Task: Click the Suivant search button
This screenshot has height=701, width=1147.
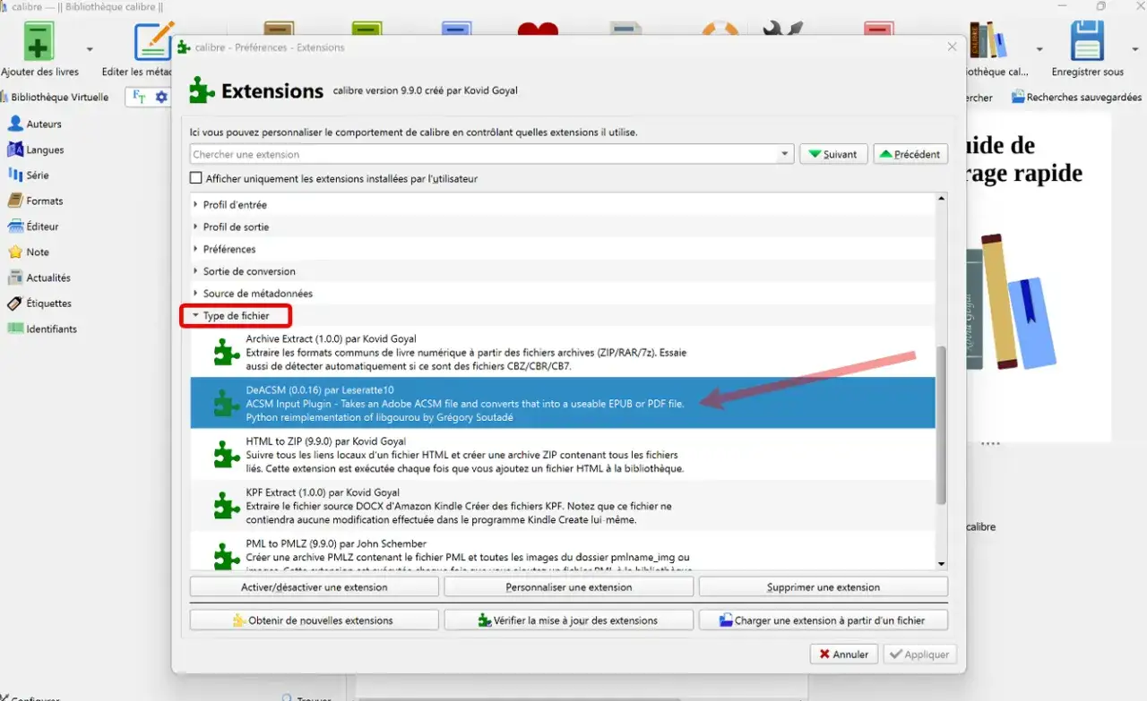Action: click(833, 154)
